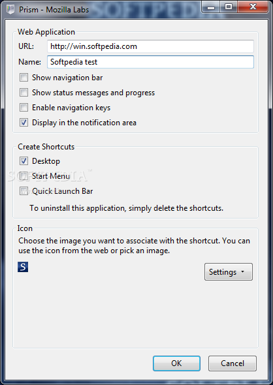Image resolution: width=273 pixels, height=385 pixels.
Task: Maximize the Prism dialog window
Action: point(229,7)
